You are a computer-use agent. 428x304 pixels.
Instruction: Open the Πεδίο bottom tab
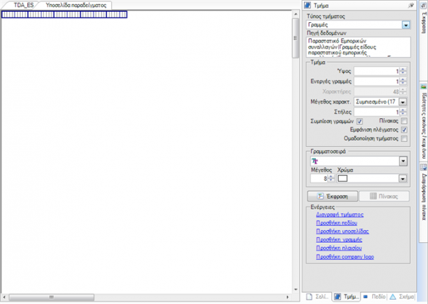click(374, 296)
